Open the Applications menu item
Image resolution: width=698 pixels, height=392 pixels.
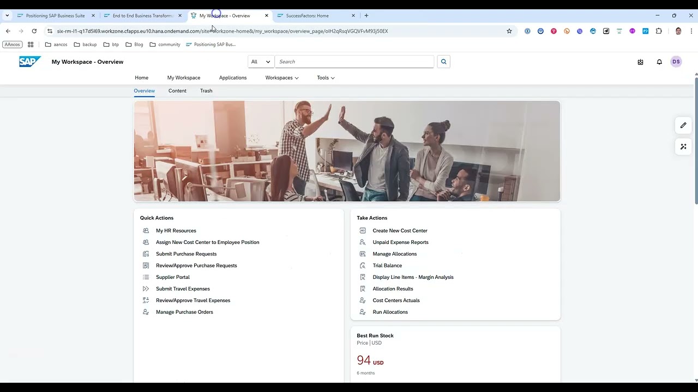point(233,78)
